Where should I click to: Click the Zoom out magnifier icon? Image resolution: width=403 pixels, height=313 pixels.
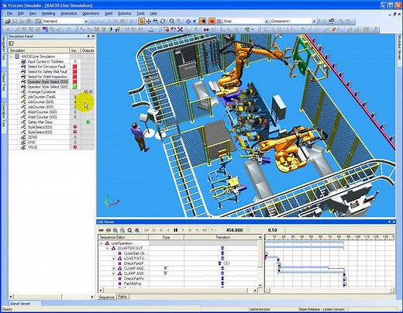[156, 21]
